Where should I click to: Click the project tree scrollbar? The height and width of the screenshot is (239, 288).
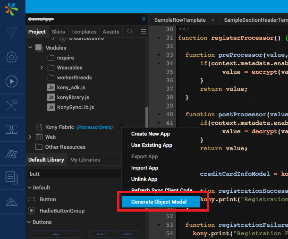146,117
